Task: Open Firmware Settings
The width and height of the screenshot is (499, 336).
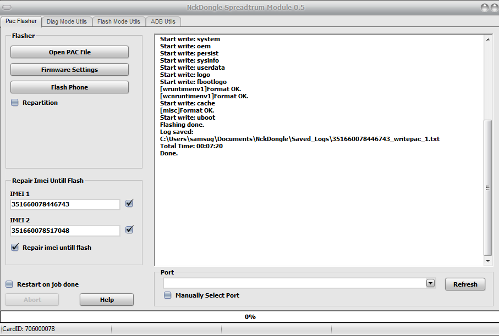Action: [70, 70]
